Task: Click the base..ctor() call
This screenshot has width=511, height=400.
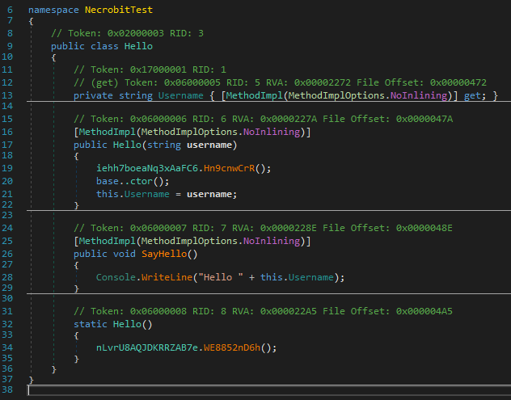Action: pos(120,182)
